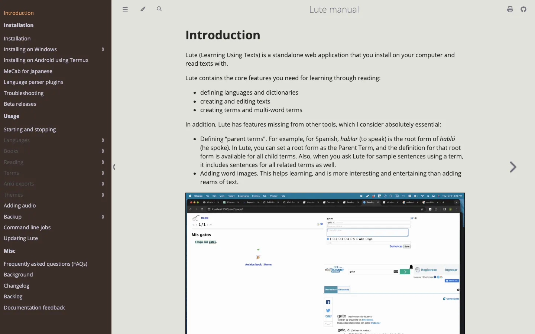Image resolution: width=535 pixels, height=334 pixels.
Task: Open the theme picker paintbrush icon
Action: [143, 9]
